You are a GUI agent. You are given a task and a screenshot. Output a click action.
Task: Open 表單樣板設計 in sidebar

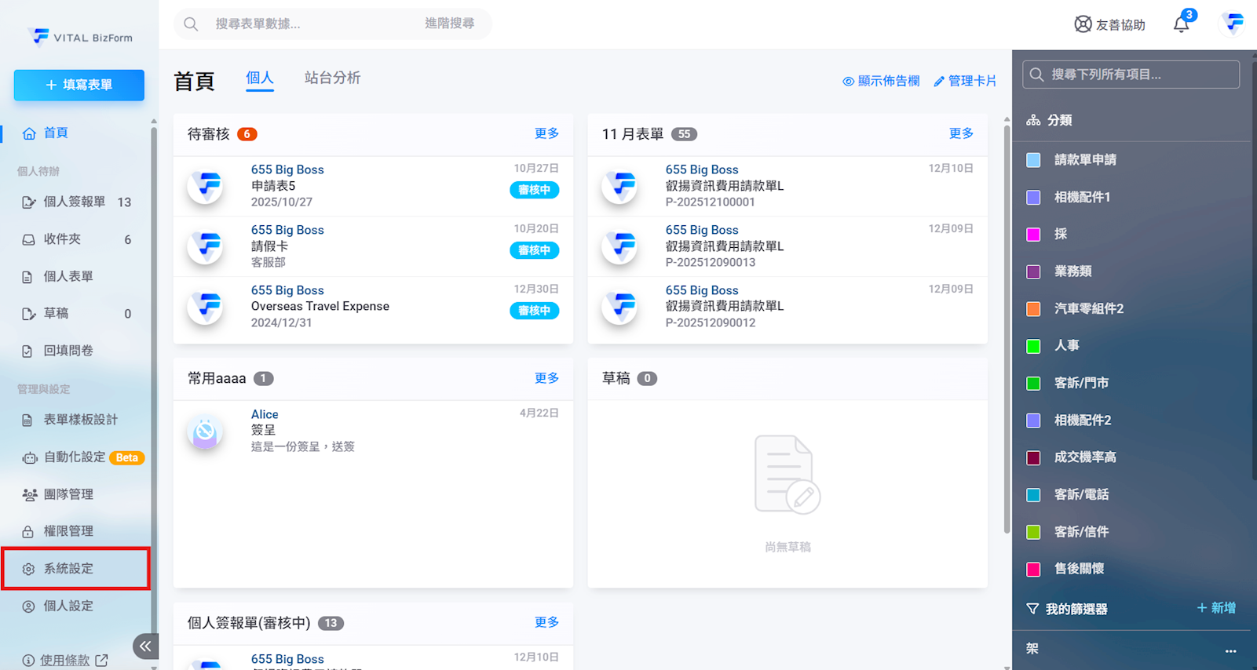(x=80, y=420)
